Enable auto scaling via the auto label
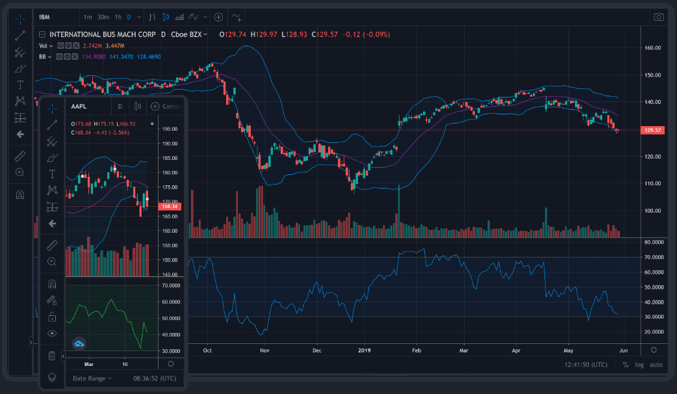 (x=656, y=364)
